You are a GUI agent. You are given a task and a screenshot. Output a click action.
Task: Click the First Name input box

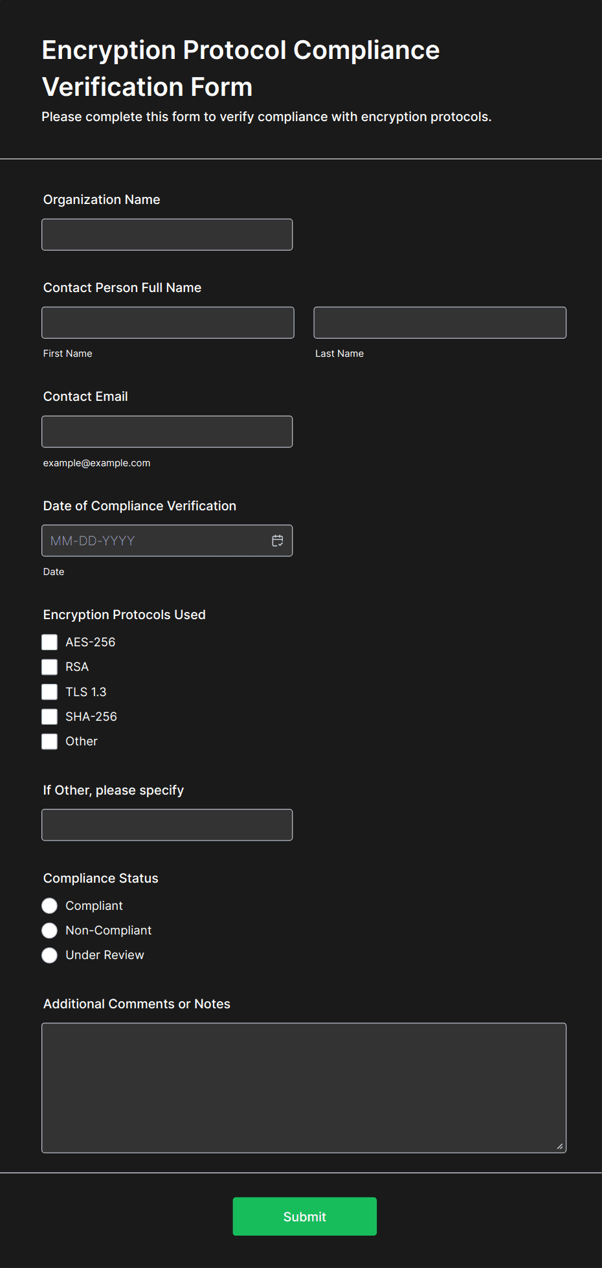click(x=168, y=323)
